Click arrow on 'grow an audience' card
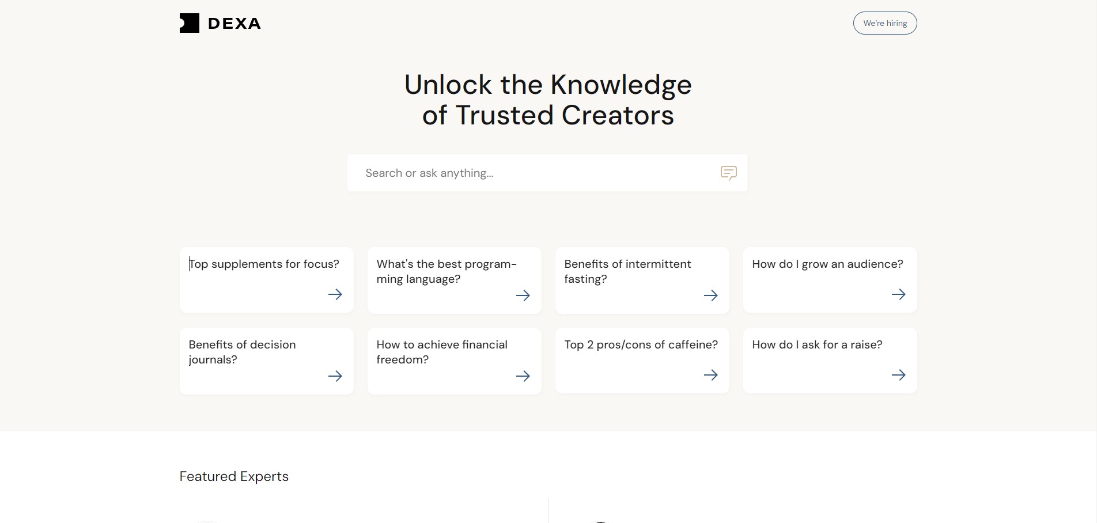The image size is (1097, 523). tap(899, 294)
